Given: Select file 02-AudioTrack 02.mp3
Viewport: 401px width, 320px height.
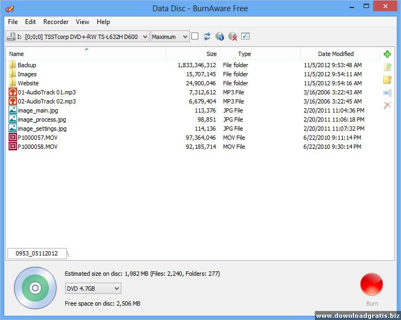Looking at the screenshot, I should (47, 101).
